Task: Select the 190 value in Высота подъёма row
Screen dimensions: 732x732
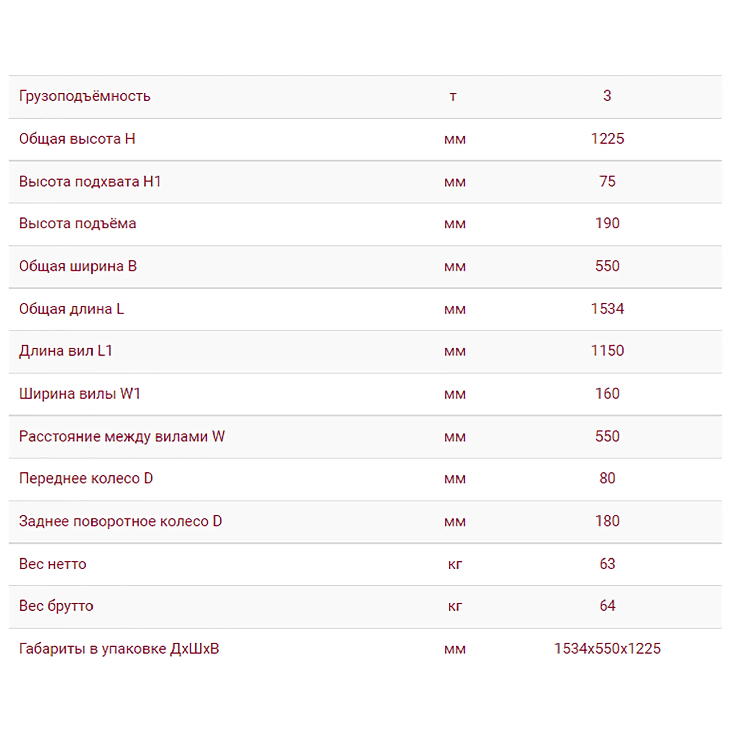Action: coord(607,223)
